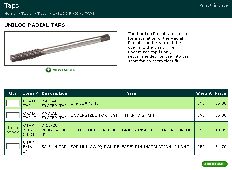Go to Home in the breadcrumb
This screenshot has width=232, height=170.
10,13
